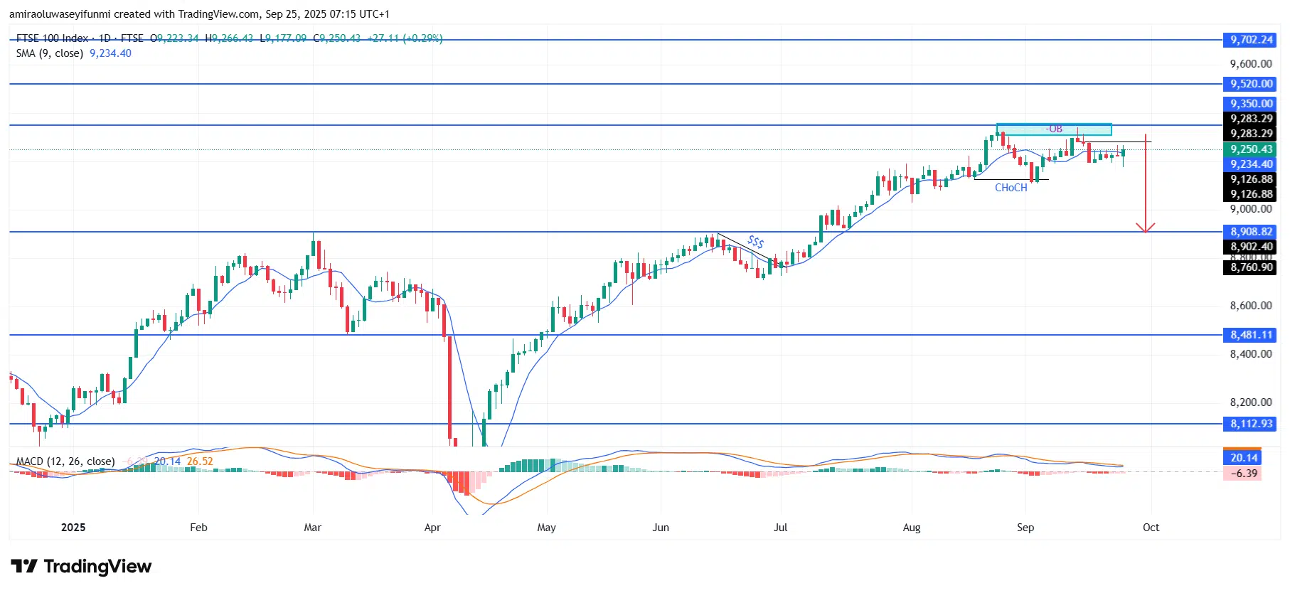
Task: Click the CHoCH annotation label
Action: [x=1011, y=188]
